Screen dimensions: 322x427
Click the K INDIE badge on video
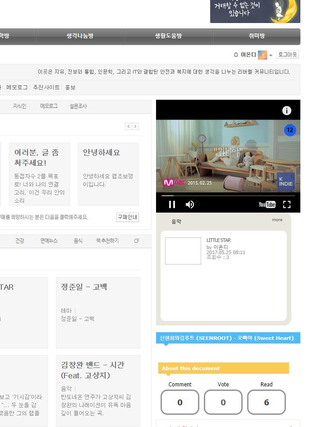click(x=285, y=181)
